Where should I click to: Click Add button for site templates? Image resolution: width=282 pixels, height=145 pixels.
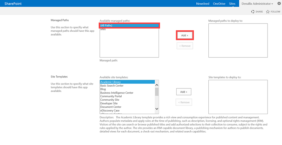click(x=184, y=92)
